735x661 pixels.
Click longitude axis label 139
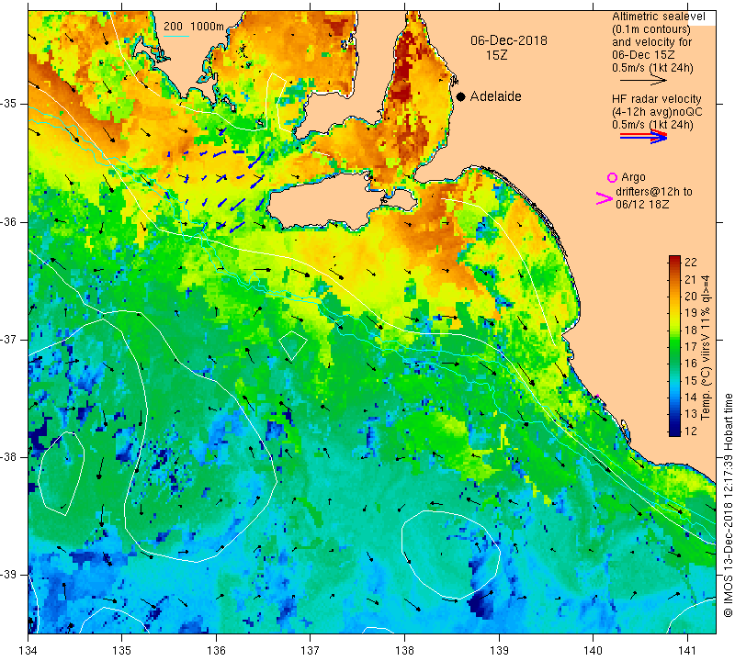(x=499, y=650)
